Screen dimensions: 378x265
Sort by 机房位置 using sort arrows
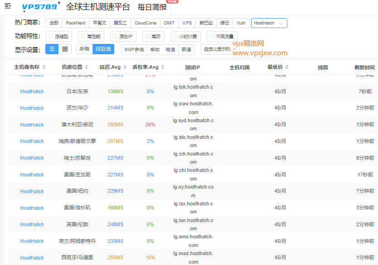click(87, 67)
